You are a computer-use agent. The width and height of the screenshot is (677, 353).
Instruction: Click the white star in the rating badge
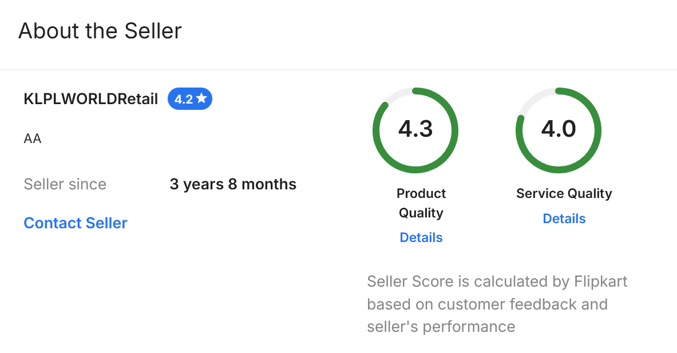click(x=201, y=99)
